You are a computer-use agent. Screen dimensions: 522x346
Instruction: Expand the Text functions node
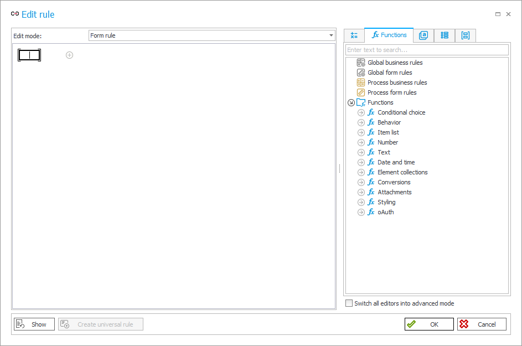point(361,153)
